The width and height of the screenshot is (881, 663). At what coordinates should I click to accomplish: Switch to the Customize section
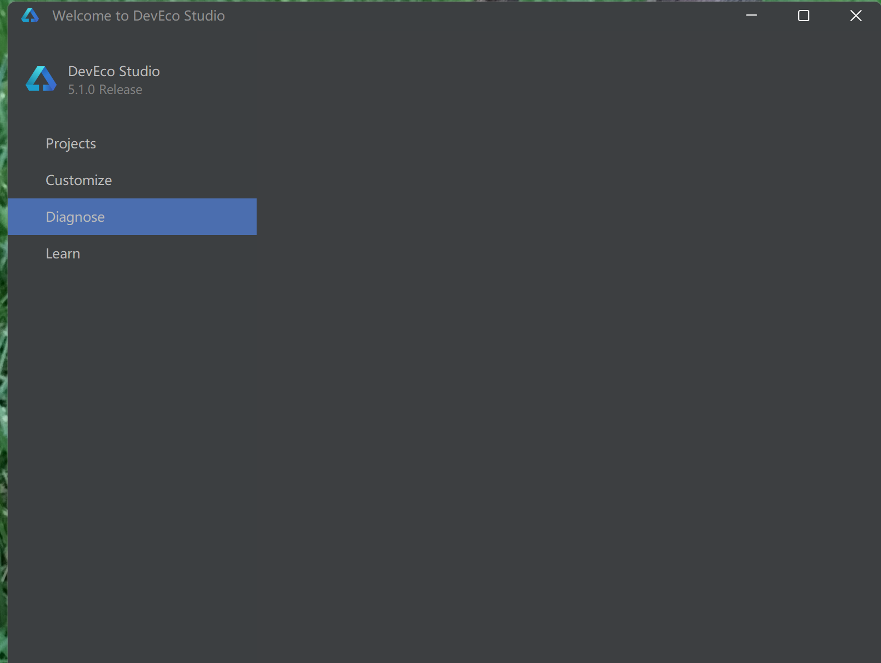(79, 180)
